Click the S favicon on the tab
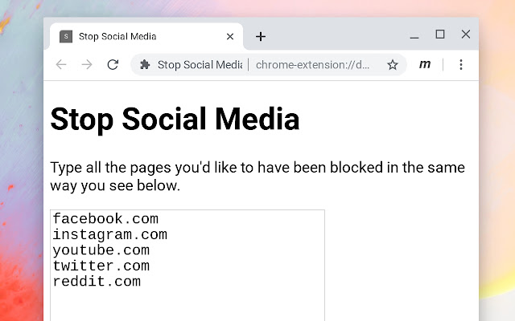Viewport: 515px width, 321px height. click(x=66, y=36)
